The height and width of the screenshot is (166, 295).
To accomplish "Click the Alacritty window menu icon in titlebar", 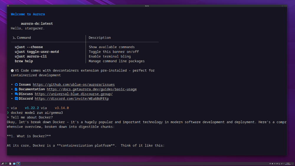I will (x=8, y=6).
